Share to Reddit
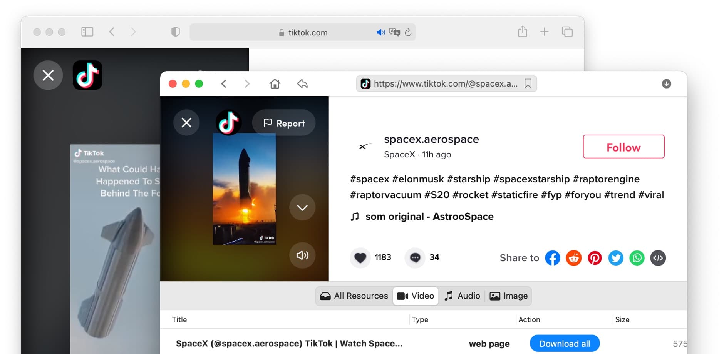Viewport: 724px width, 354px height. 574,258
